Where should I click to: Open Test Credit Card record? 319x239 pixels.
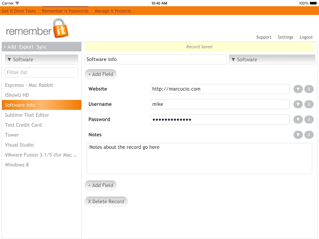pyautogui.click(x=42, y=125)
